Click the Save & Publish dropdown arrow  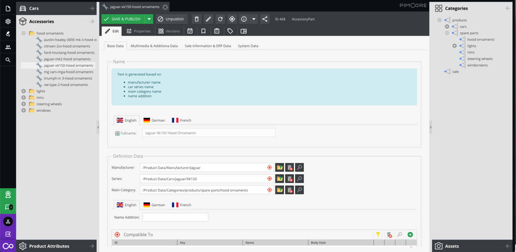pyautogui.click(x=149, y=19)
